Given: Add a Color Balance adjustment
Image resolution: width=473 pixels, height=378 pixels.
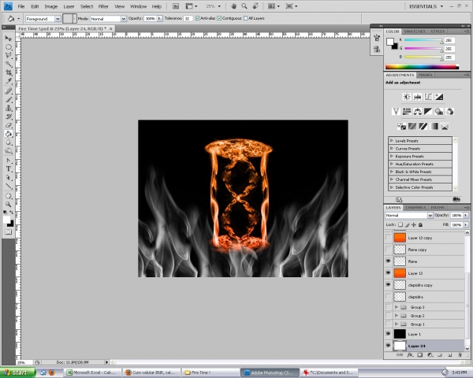Looking at the screenshot, I should coord(418,112).
